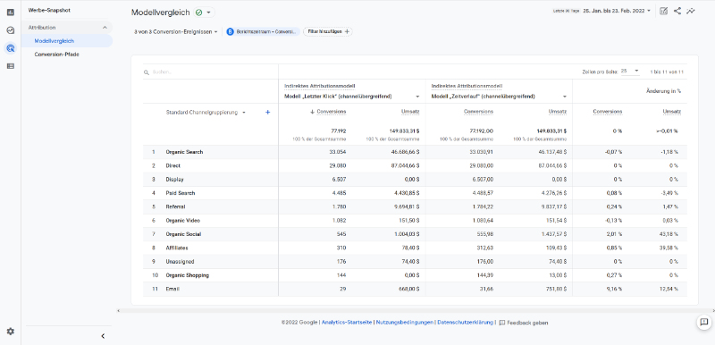This screenshot has height=345, width=715.
Task: Click the Direct row label
Action: pyautogui.click(x=172, y=166)
